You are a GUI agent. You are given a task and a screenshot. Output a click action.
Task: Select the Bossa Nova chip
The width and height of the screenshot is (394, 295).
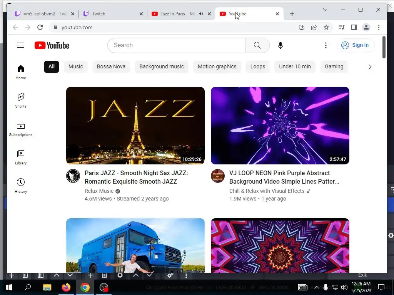point(111,67)
